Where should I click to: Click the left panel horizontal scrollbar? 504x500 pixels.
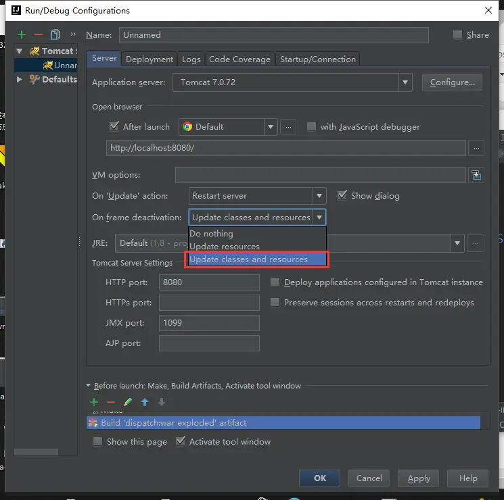(36, 452)
